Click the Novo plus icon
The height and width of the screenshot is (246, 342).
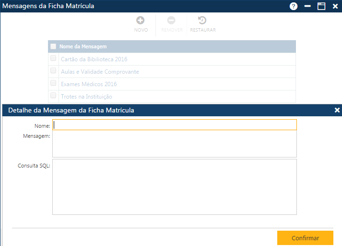(141, 21)
